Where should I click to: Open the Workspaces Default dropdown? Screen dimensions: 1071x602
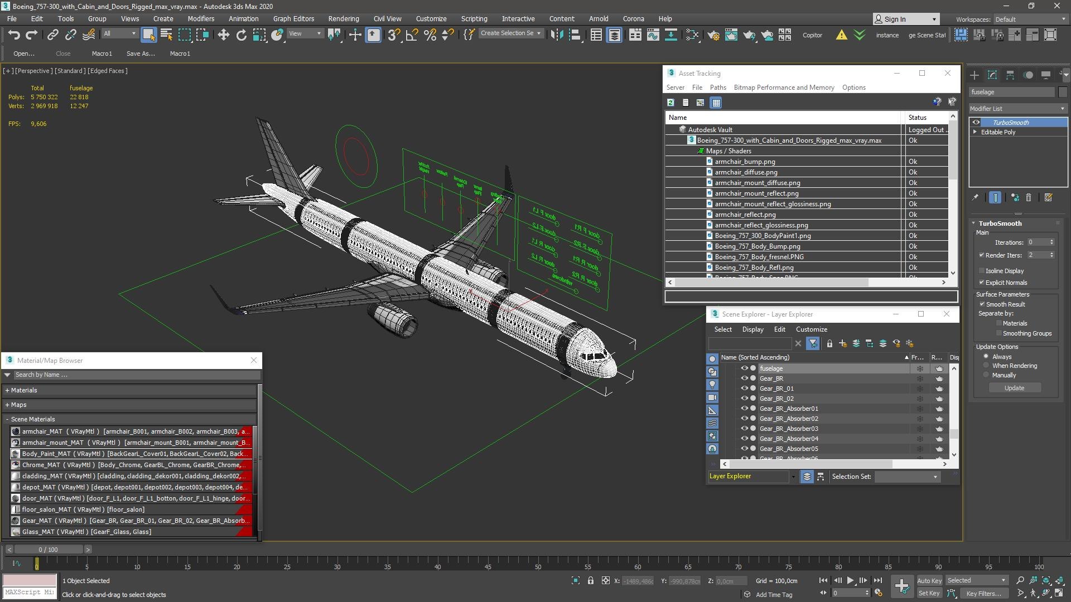pos(1031,19)
